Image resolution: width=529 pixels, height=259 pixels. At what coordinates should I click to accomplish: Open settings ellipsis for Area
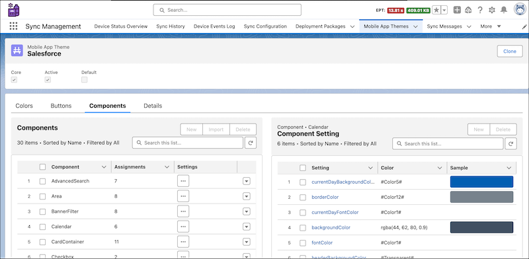183,196
